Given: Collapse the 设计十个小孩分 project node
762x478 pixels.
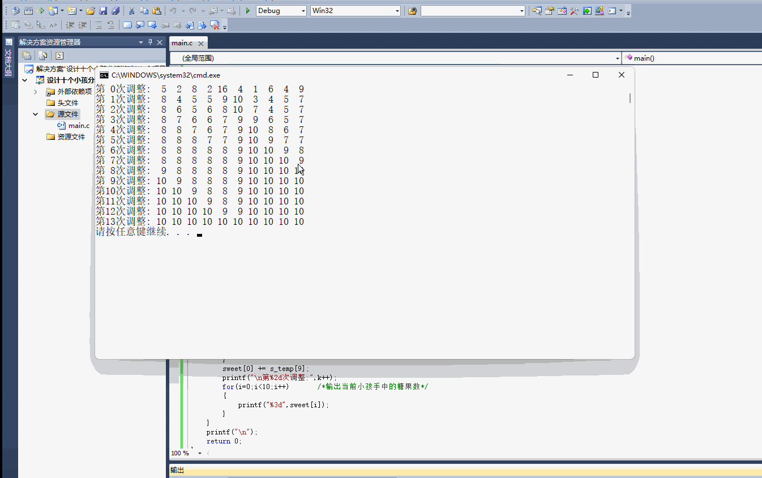Looking at the screenshot, I should (x=24, y=80).
